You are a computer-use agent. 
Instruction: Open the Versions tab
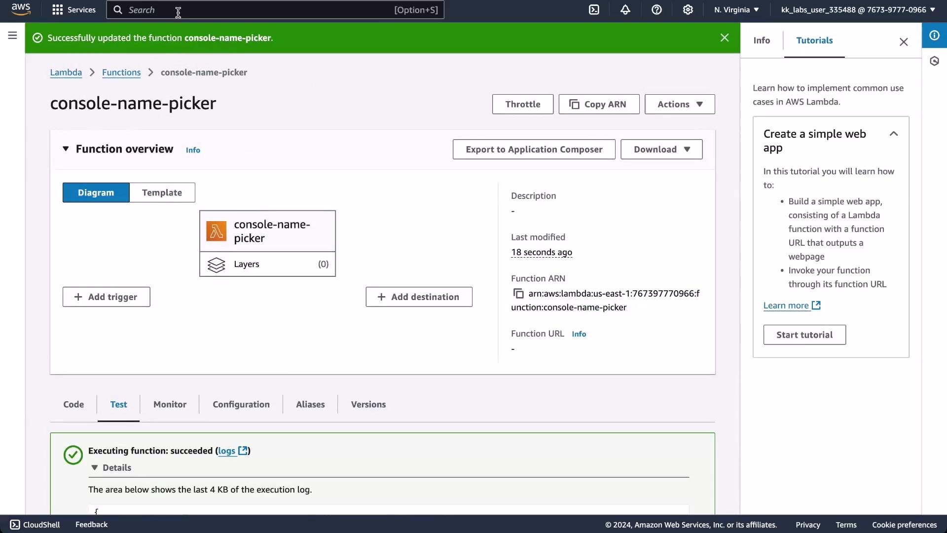click(368, 404)
